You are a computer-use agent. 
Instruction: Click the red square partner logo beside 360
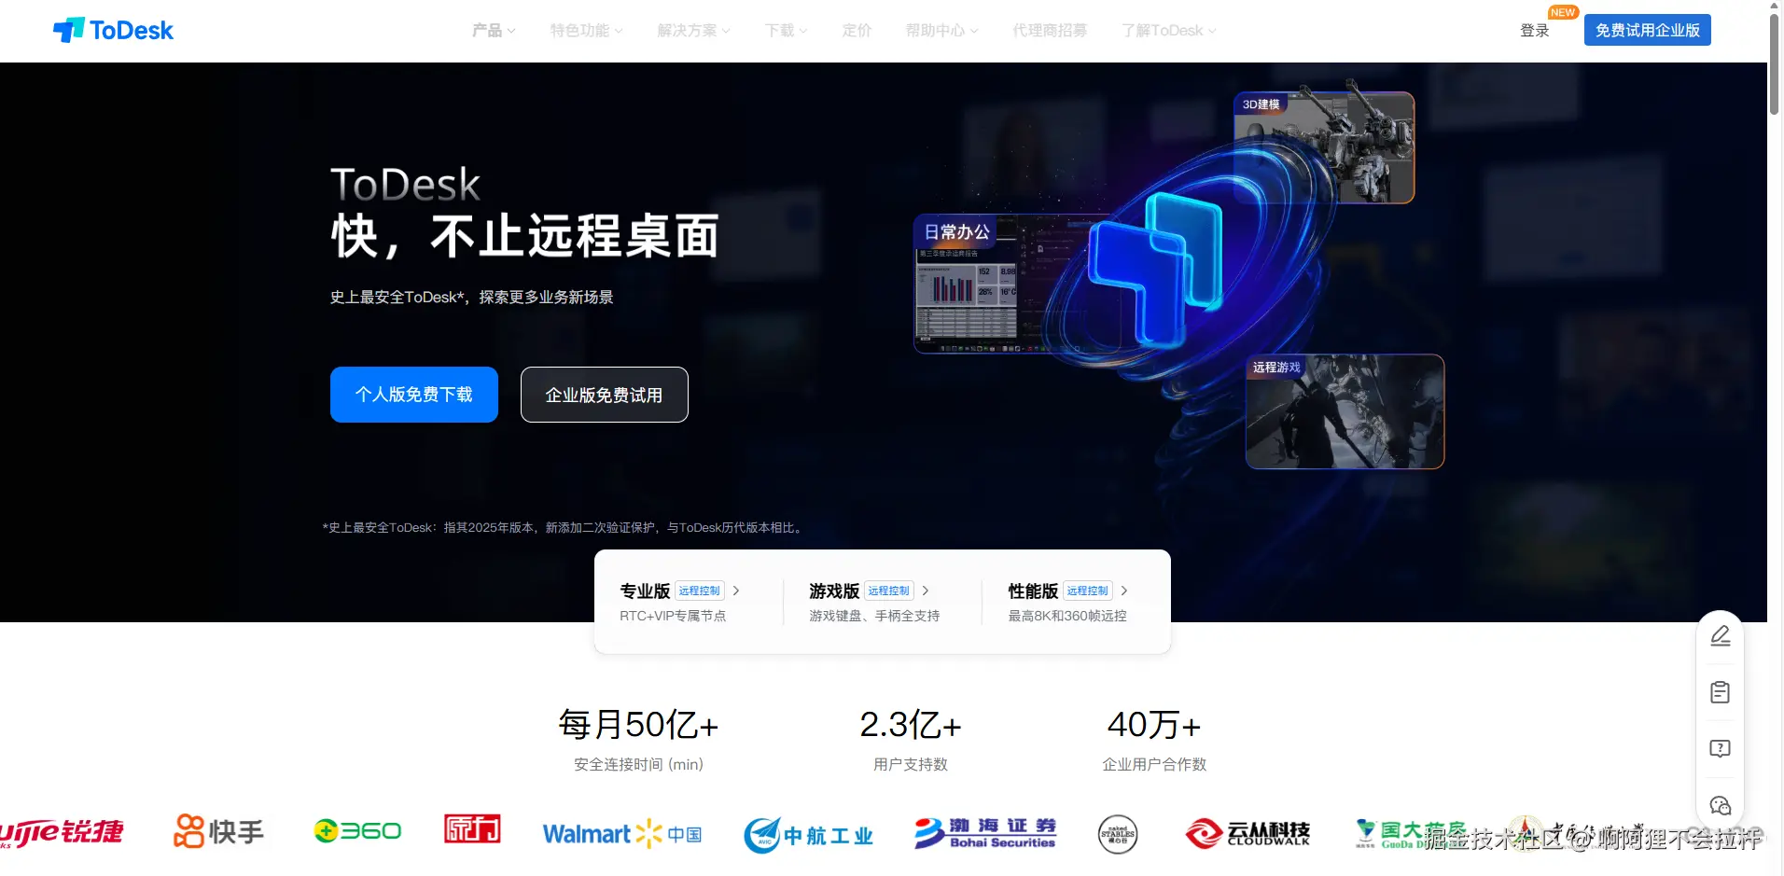[x=472, y=829]
